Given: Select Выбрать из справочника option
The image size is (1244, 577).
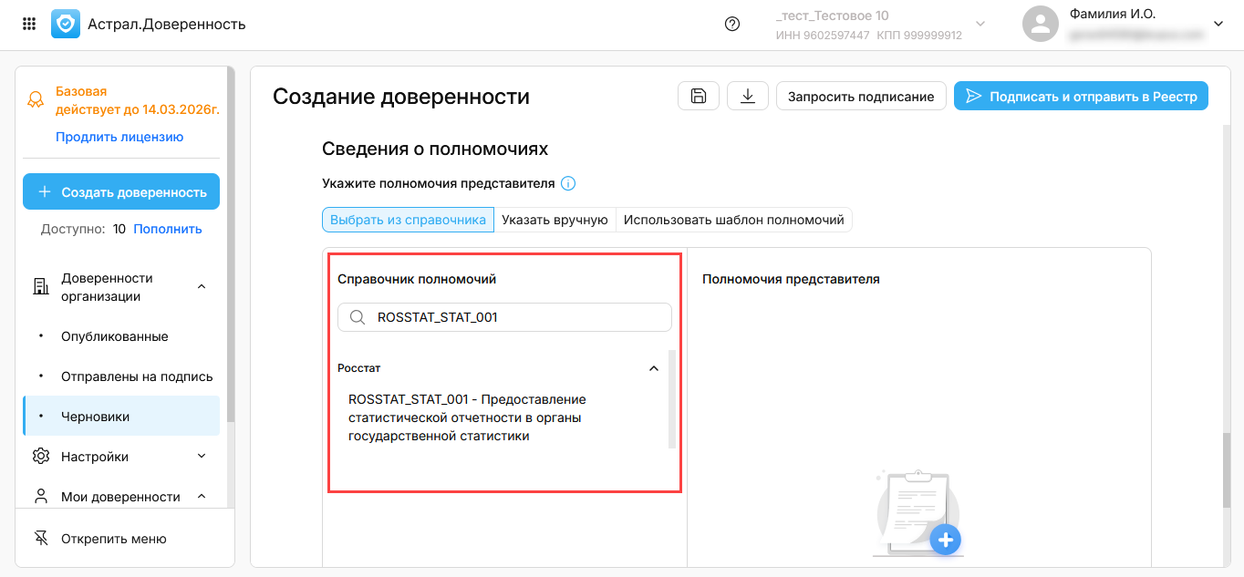Looking at the screenshot, I should pos(408,220).
